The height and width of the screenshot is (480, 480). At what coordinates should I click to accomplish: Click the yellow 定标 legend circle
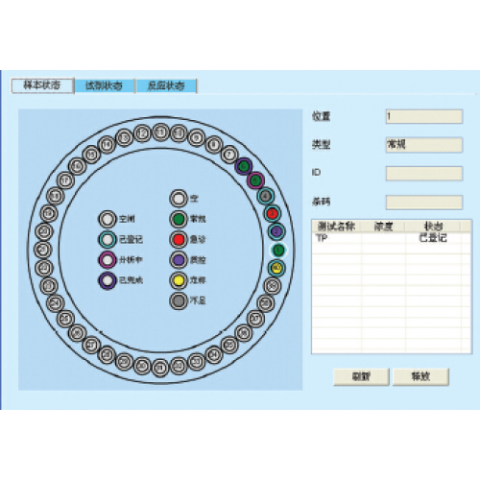179,280
